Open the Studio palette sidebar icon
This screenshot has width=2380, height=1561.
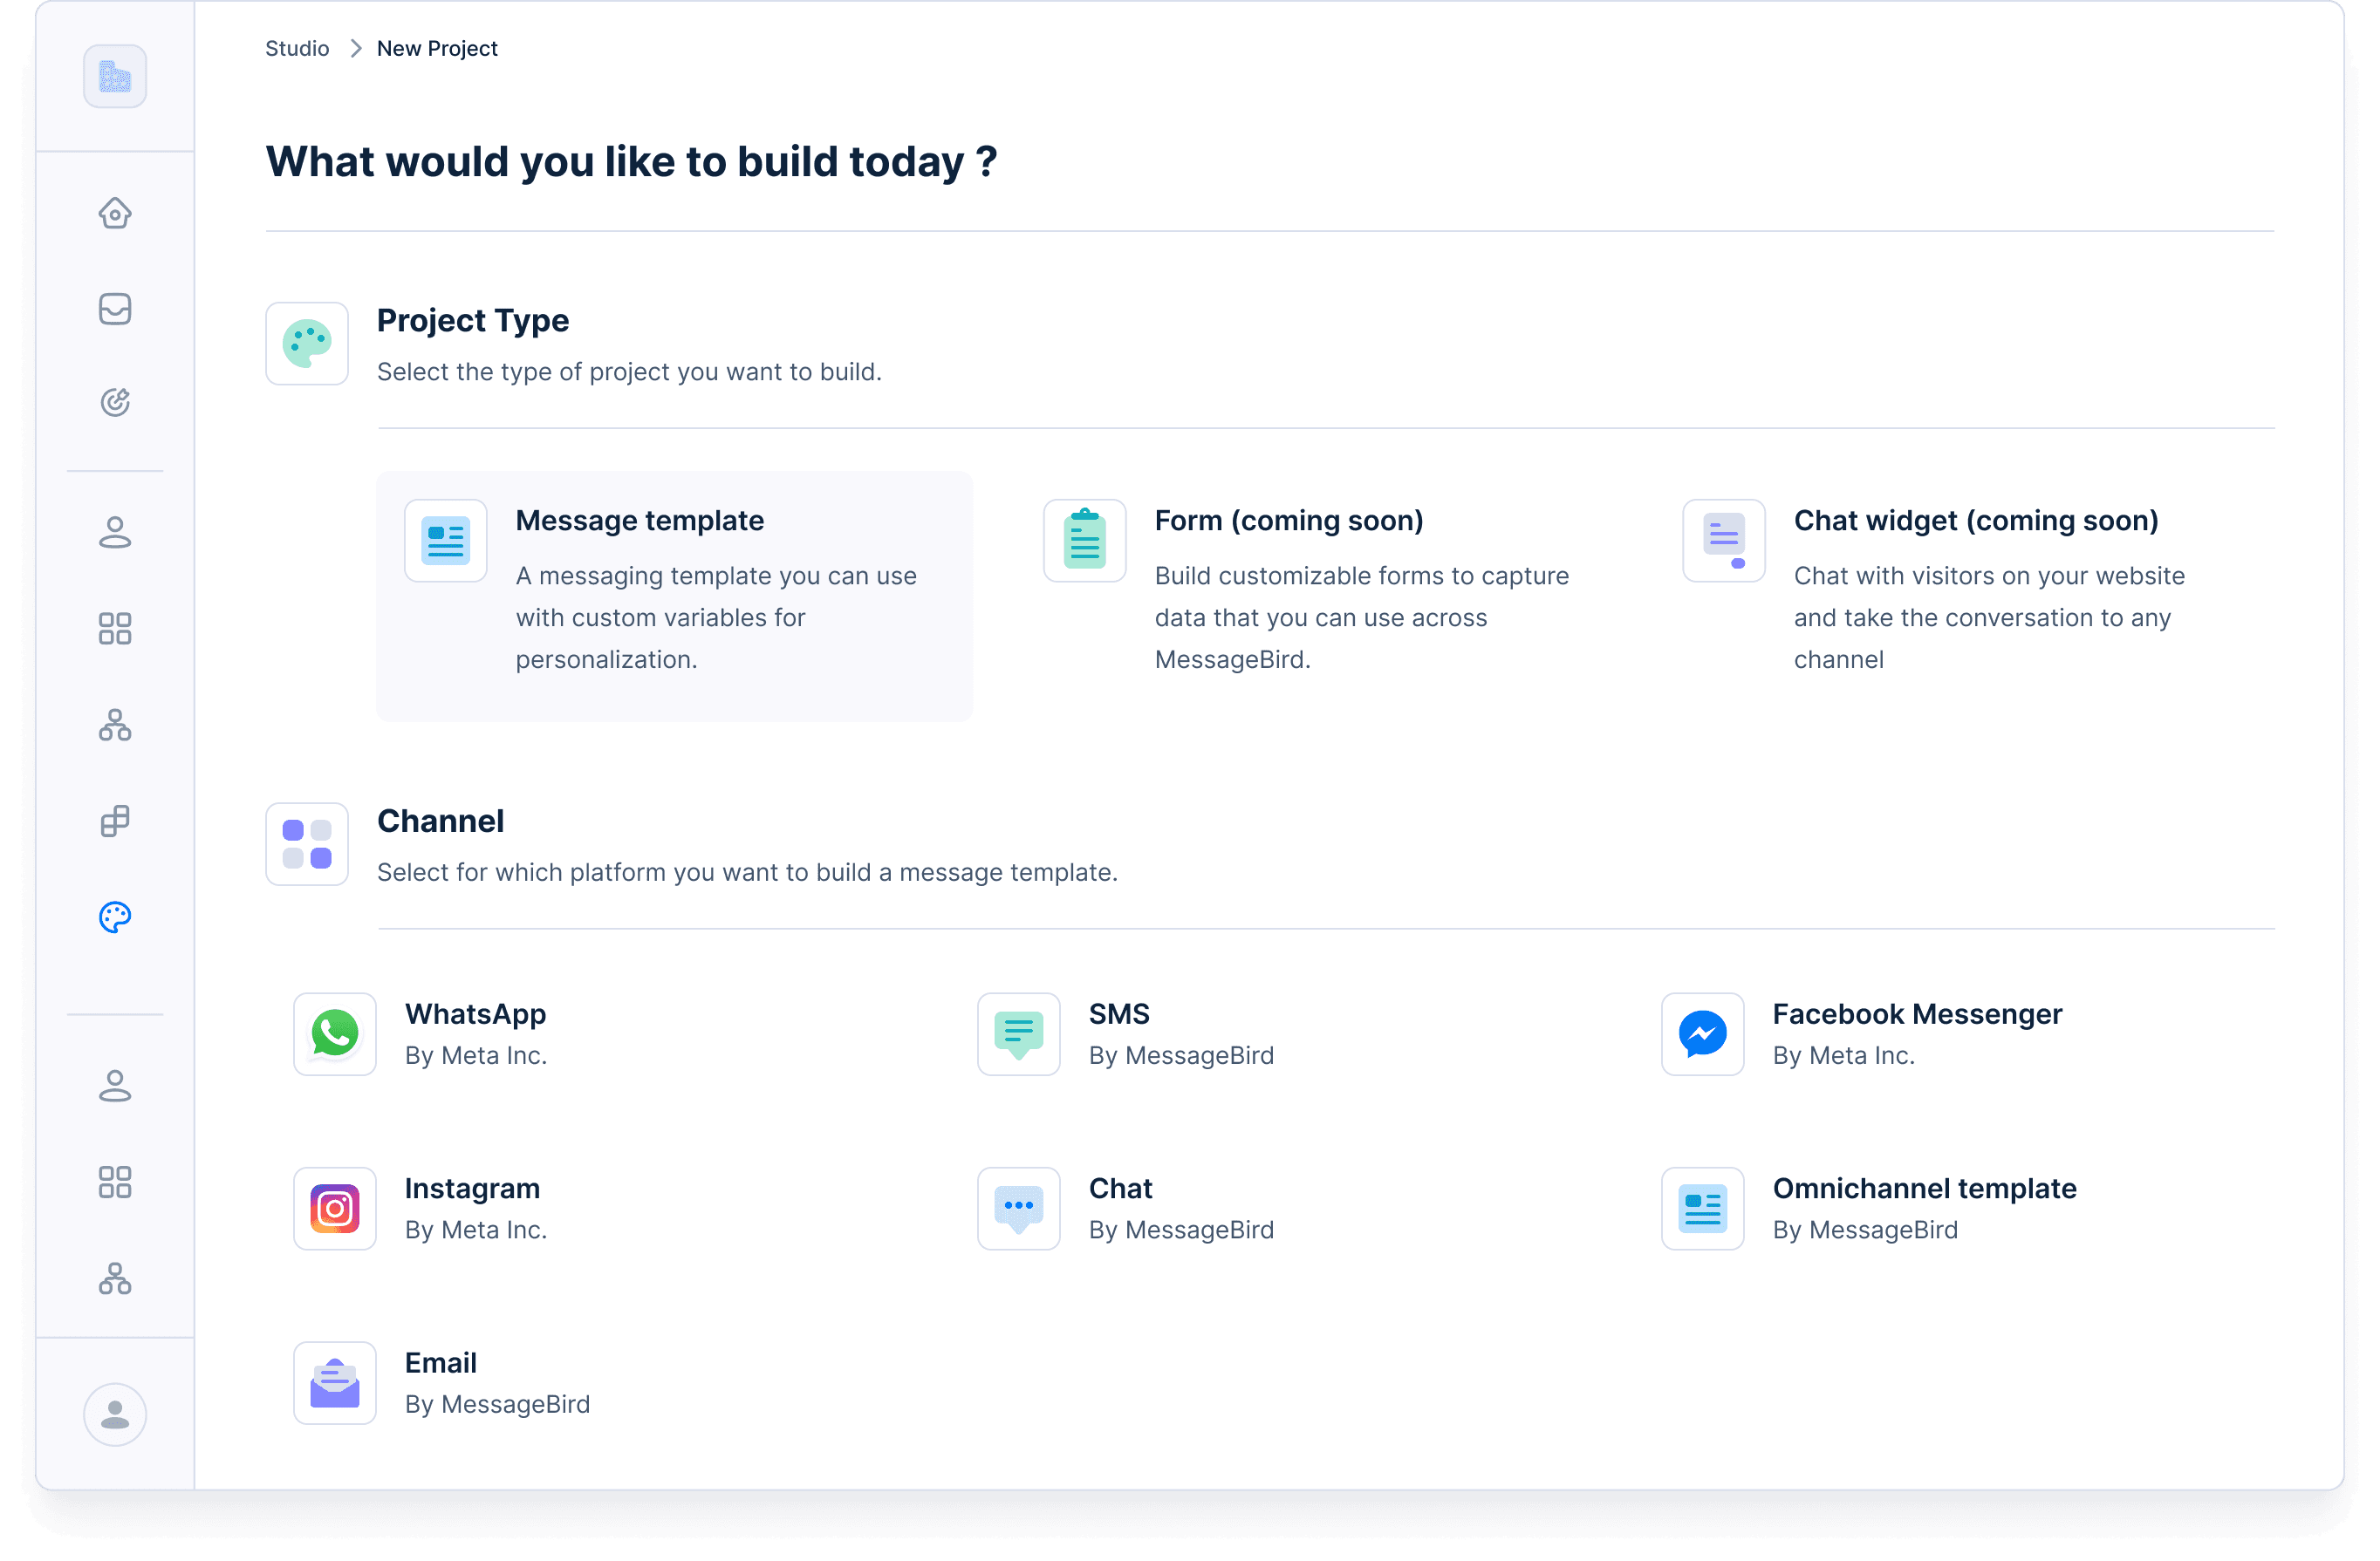(115, 917)
